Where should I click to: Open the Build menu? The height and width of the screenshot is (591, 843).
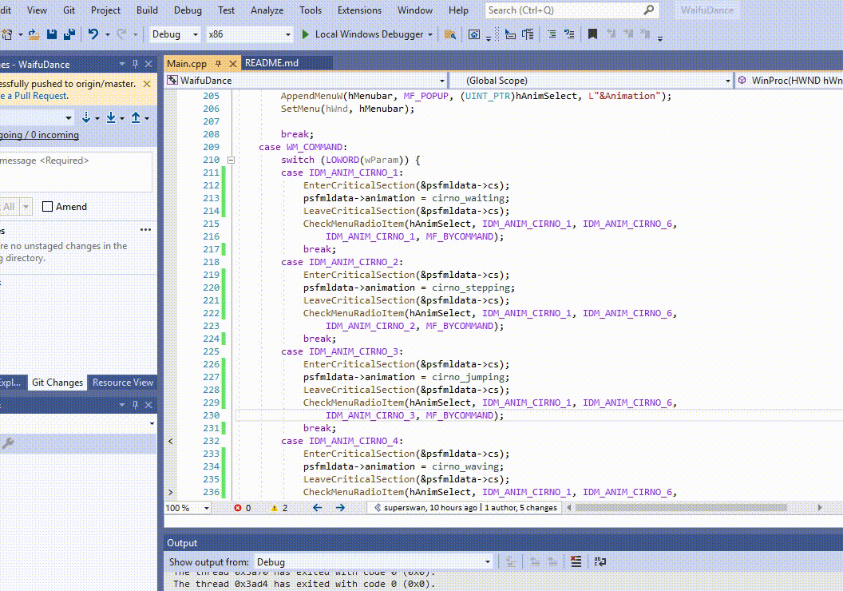(x=147, y=10)
